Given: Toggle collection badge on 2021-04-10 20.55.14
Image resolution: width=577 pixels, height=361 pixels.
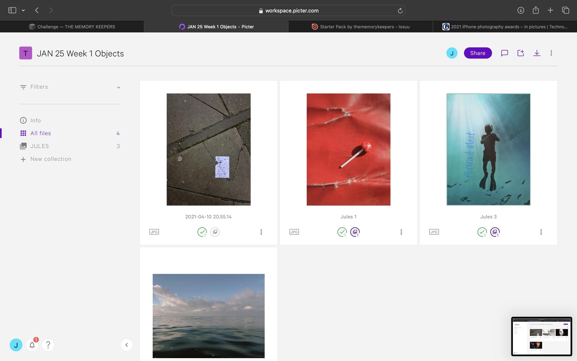Looking at the screenshot, I should coord(215,232).
